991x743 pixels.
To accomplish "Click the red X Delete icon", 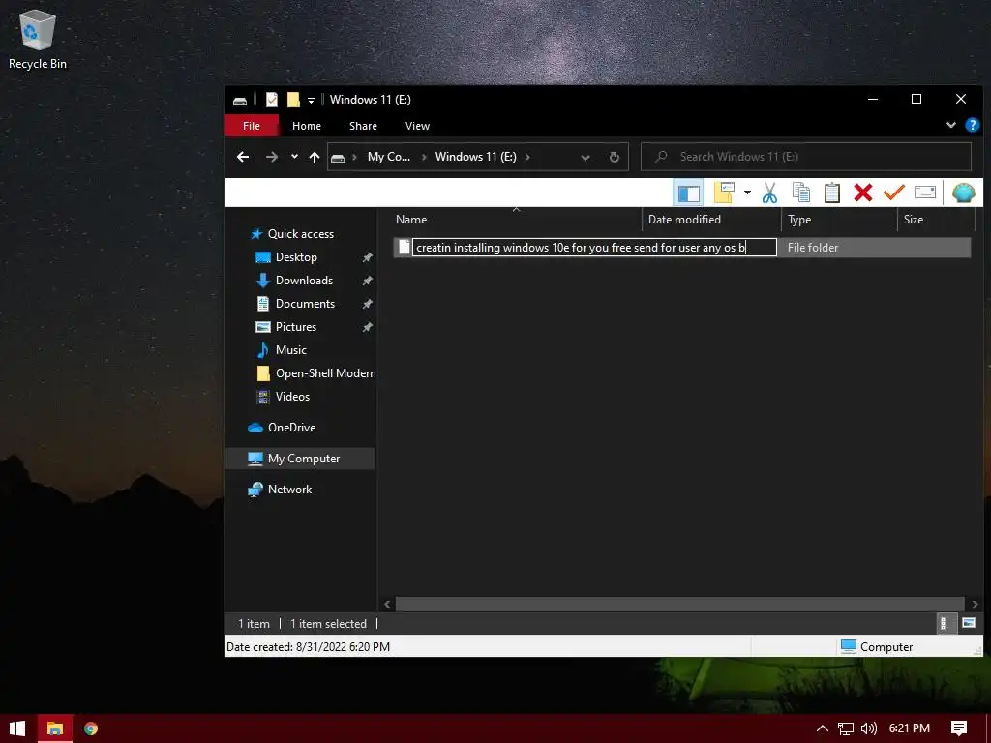I will click(x=862, y=193).
